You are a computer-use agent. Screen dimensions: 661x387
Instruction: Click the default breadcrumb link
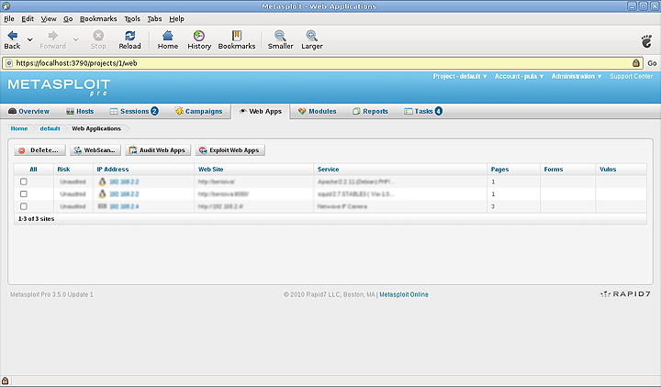pos(50,128)
